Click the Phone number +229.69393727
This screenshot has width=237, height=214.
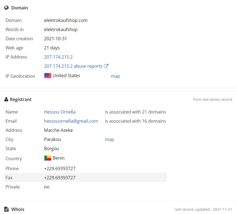click(x=60, y=168)
